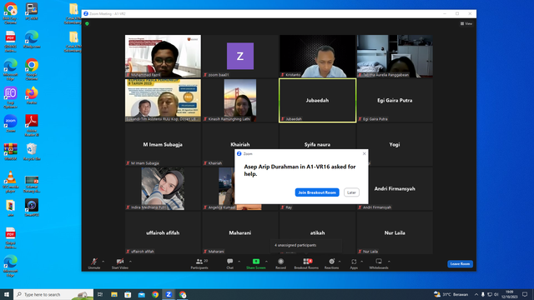Image resolution: width=534 pixels, height=300 pixels.
Task: Open notification center icon
Action: 525,294
